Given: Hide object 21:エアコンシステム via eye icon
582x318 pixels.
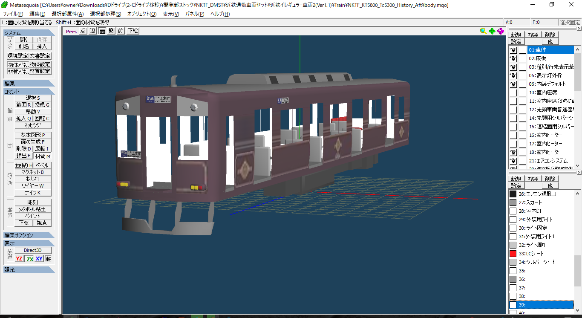Looking at the screenshot, I should point(513,161).
